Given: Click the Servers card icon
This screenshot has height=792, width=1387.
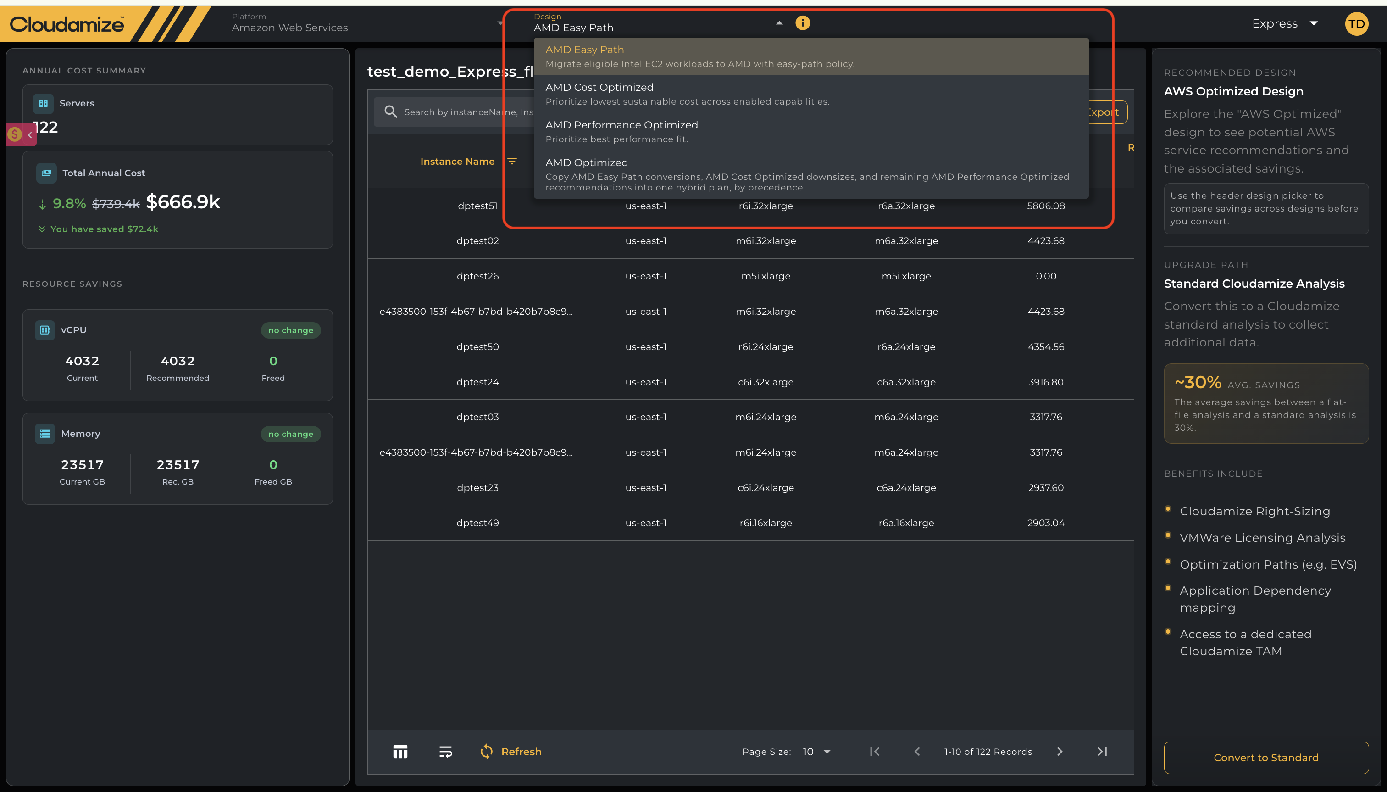Looking at the screenshot, I should click(x=43, y=103).
